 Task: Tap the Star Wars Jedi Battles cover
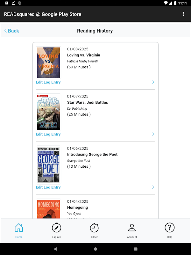[48, 112]
